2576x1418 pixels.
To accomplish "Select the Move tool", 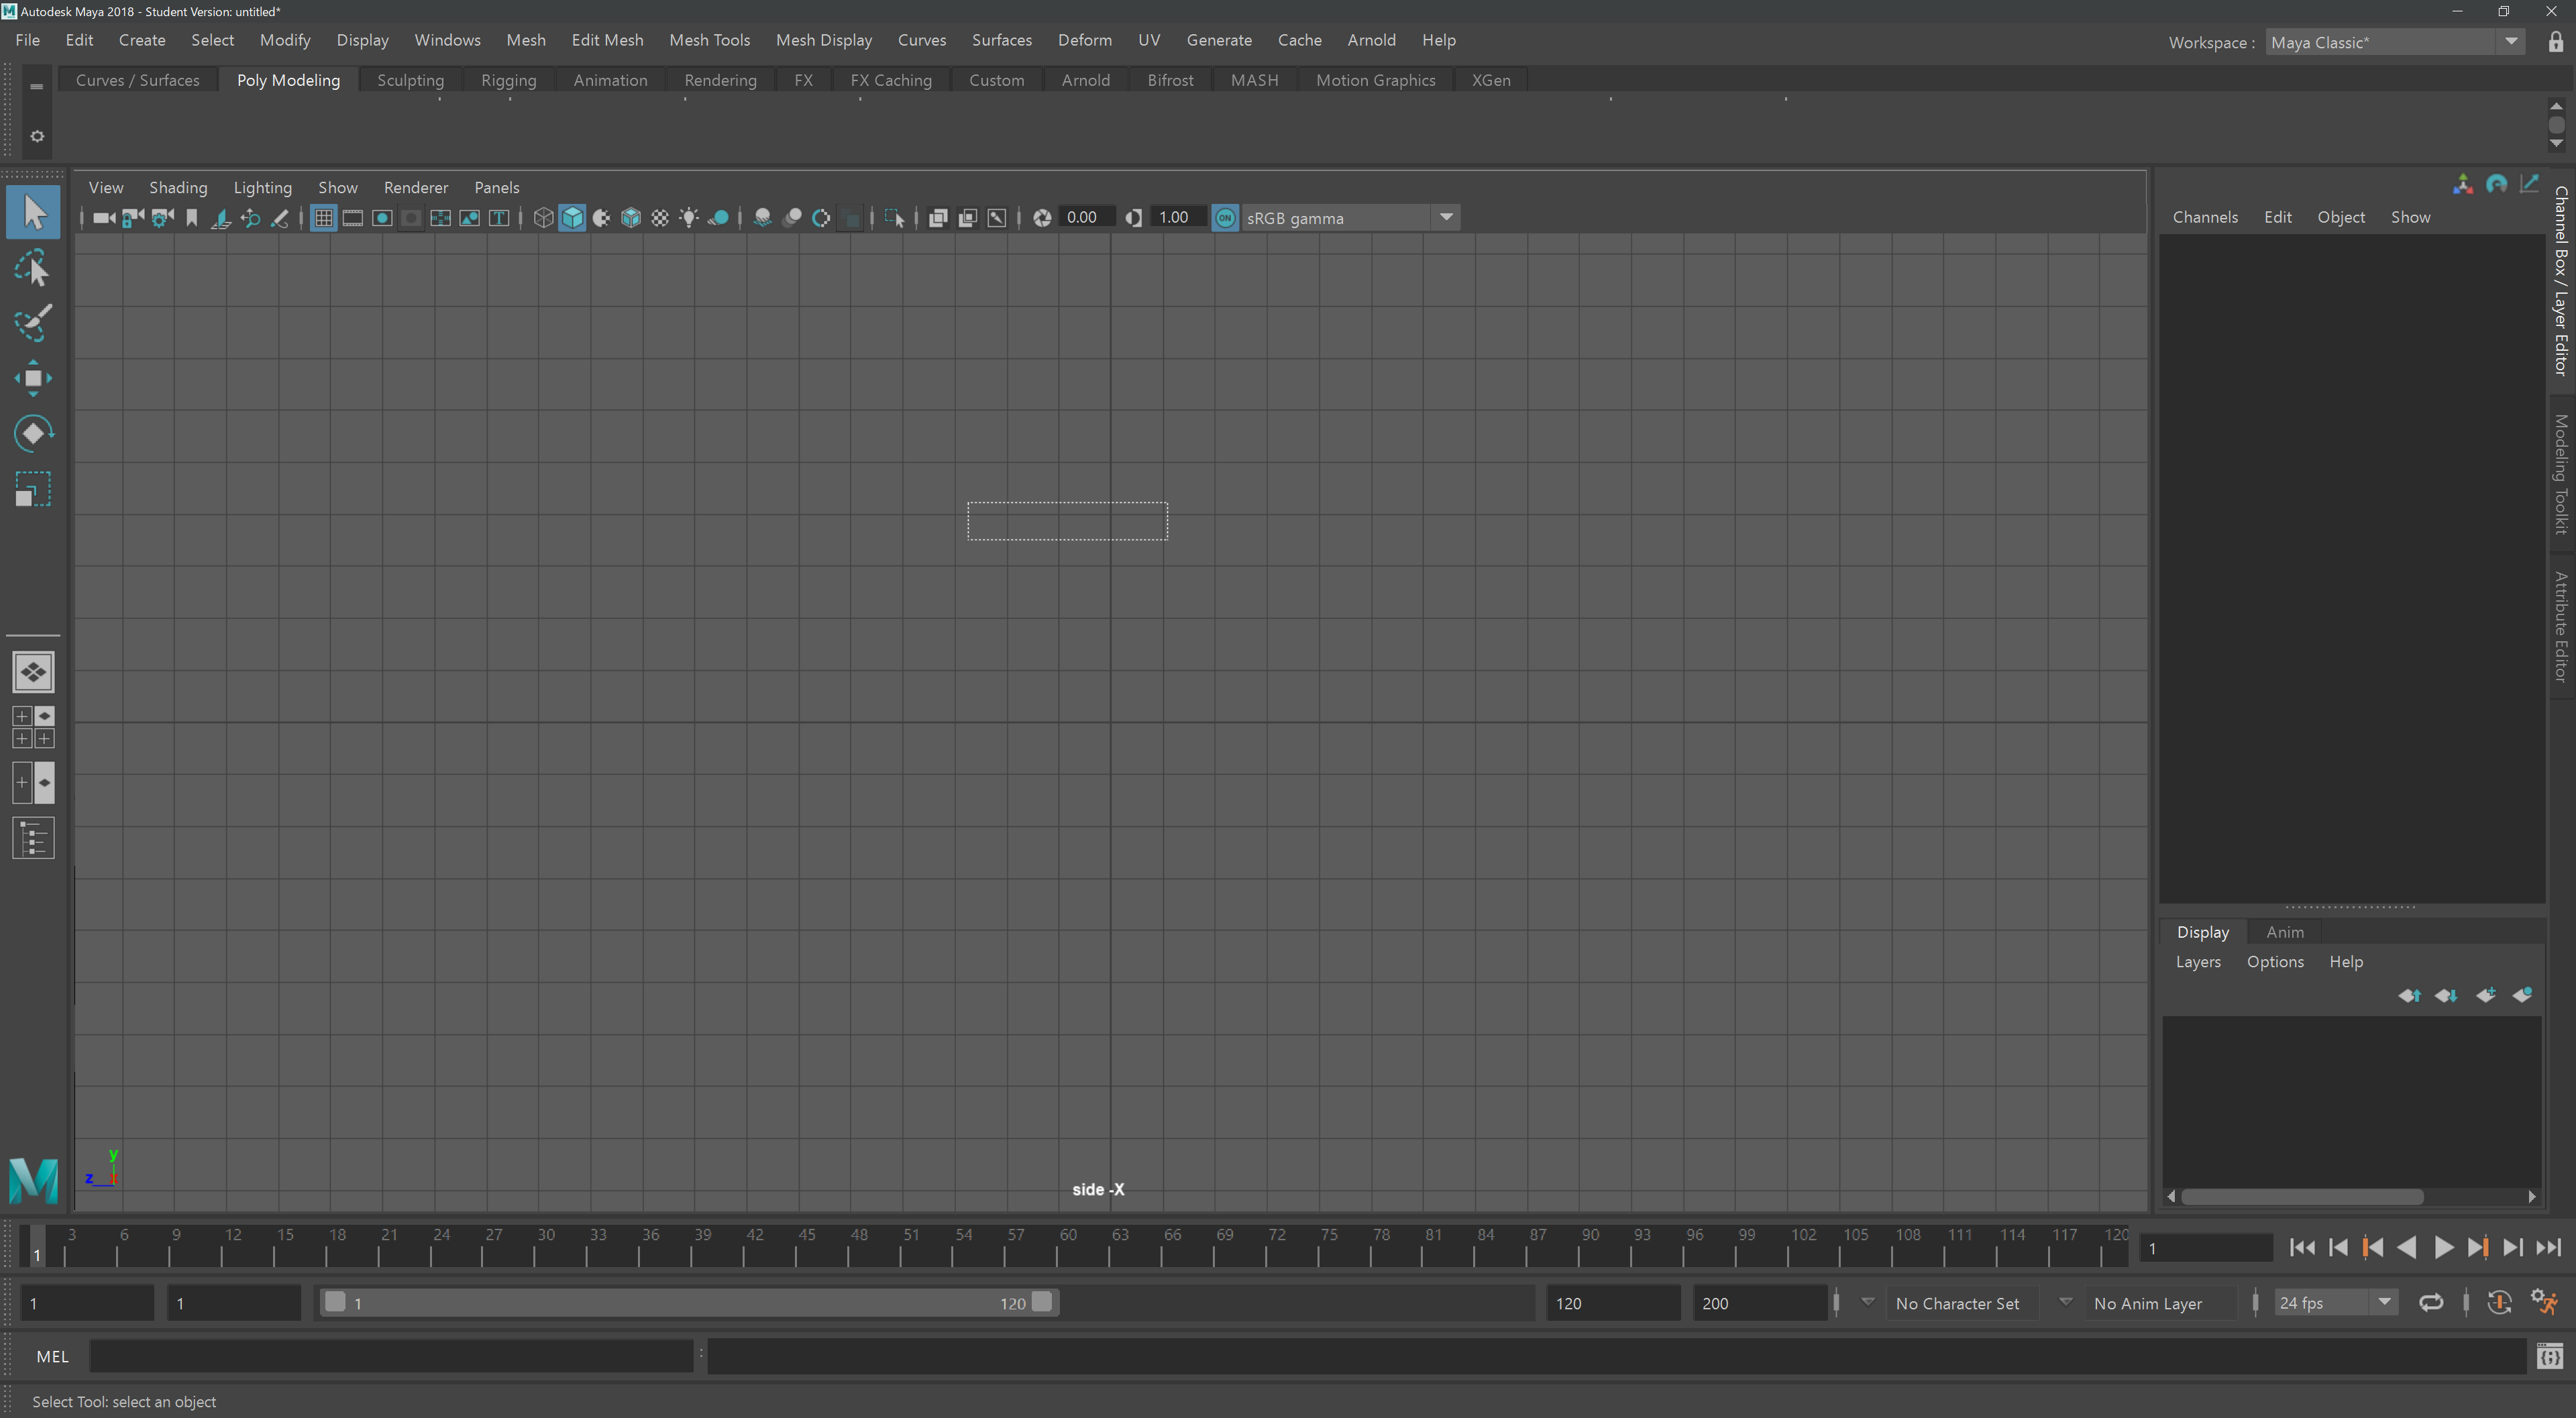I will click(33, 377).
